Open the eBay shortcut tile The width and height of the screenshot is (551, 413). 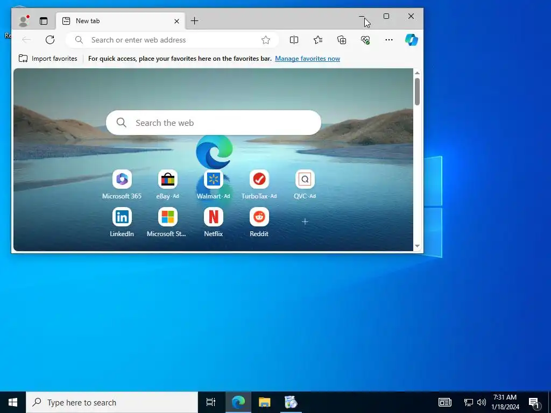pos(168,185)
